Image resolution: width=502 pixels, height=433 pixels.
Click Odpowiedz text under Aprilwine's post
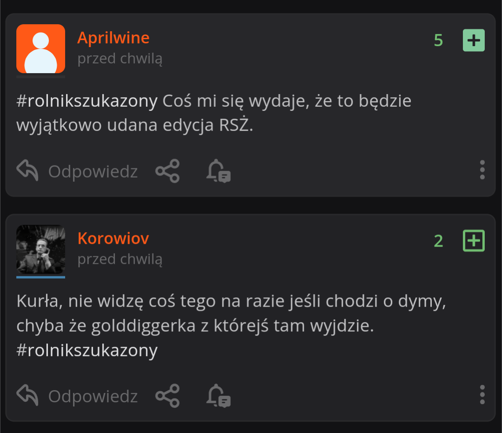pos(93,172)
